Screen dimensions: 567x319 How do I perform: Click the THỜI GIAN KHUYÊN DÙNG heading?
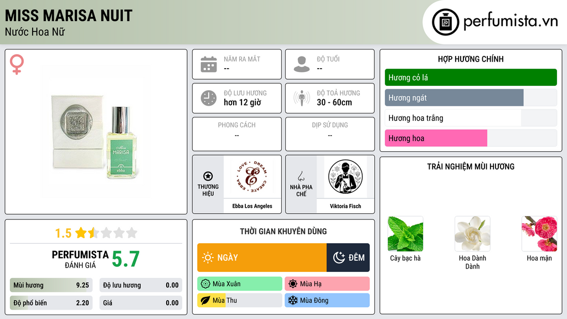(x=283, y=231)
